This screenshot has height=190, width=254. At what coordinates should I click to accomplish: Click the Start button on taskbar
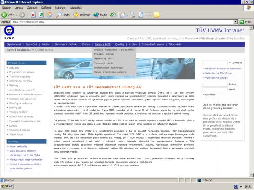coord(7,186)
